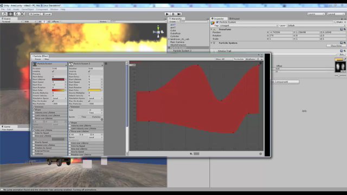This screenshot has height=195, width=347.
Task: Open Particle System component help icon
Action: 341,43
